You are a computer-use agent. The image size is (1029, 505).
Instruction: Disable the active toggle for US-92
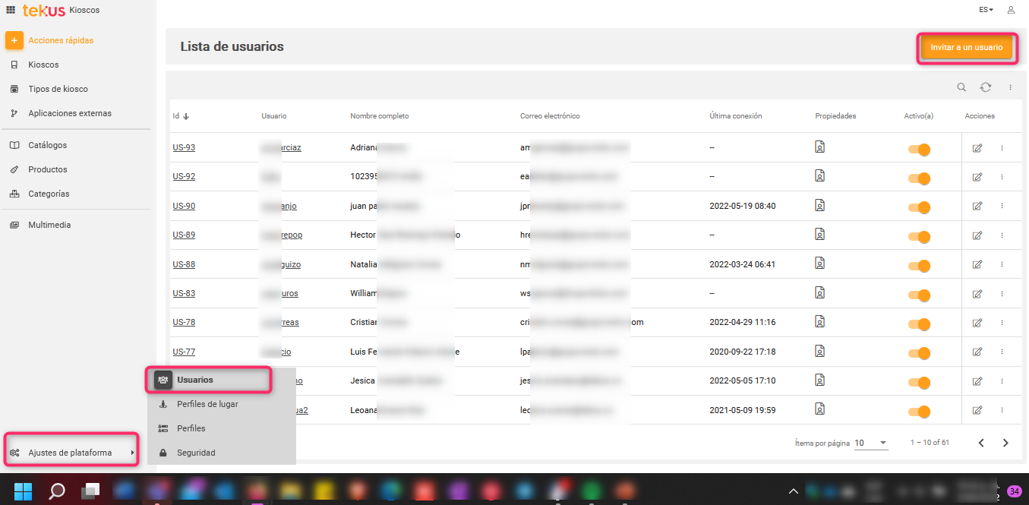[x=920, y=178]
